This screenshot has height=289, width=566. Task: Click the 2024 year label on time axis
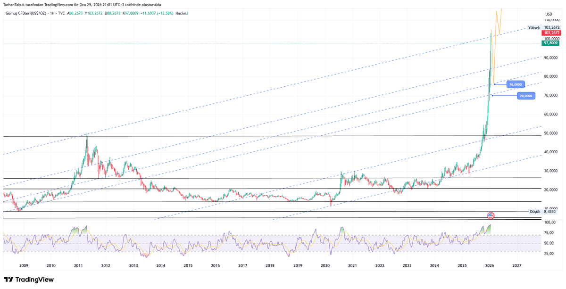click(434, 265)
